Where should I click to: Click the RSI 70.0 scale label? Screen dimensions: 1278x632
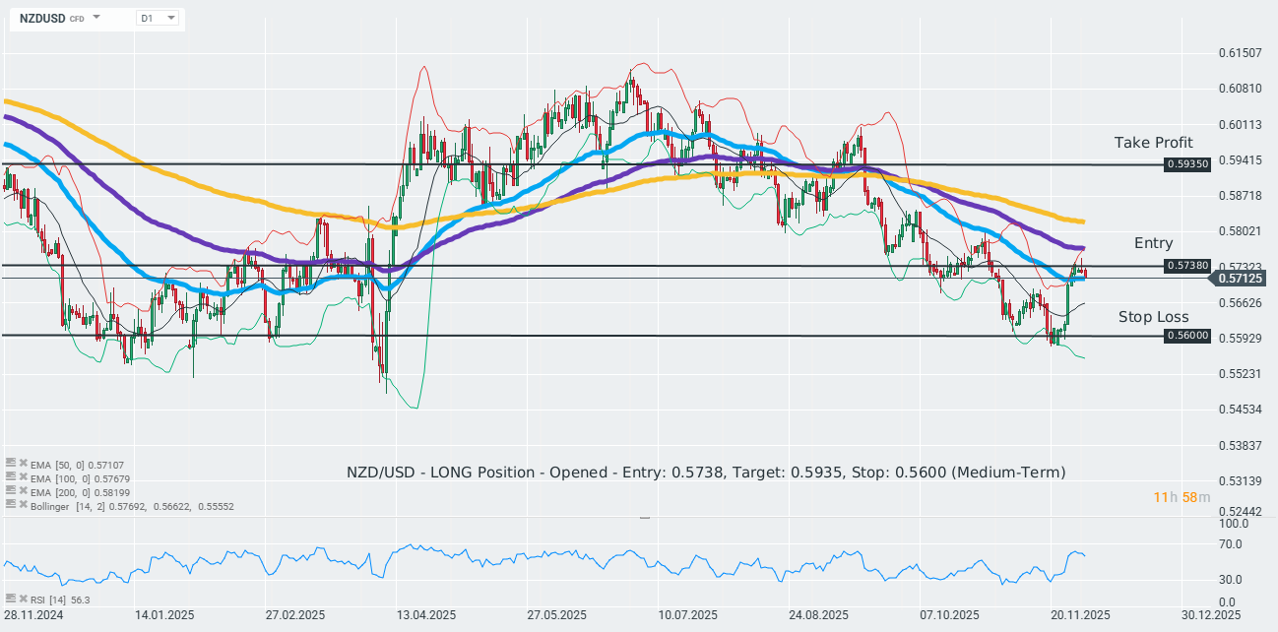pyautogui.click(x=1230, y=544)
